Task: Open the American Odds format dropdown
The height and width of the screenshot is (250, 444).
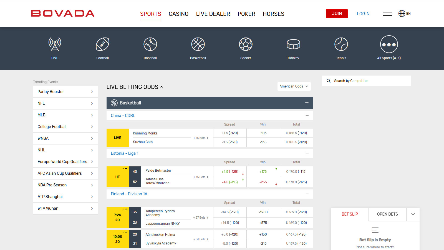Action: [294, 86]
